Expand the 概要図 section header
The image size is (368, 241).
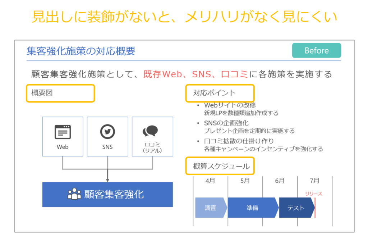(x=60, y=93)
